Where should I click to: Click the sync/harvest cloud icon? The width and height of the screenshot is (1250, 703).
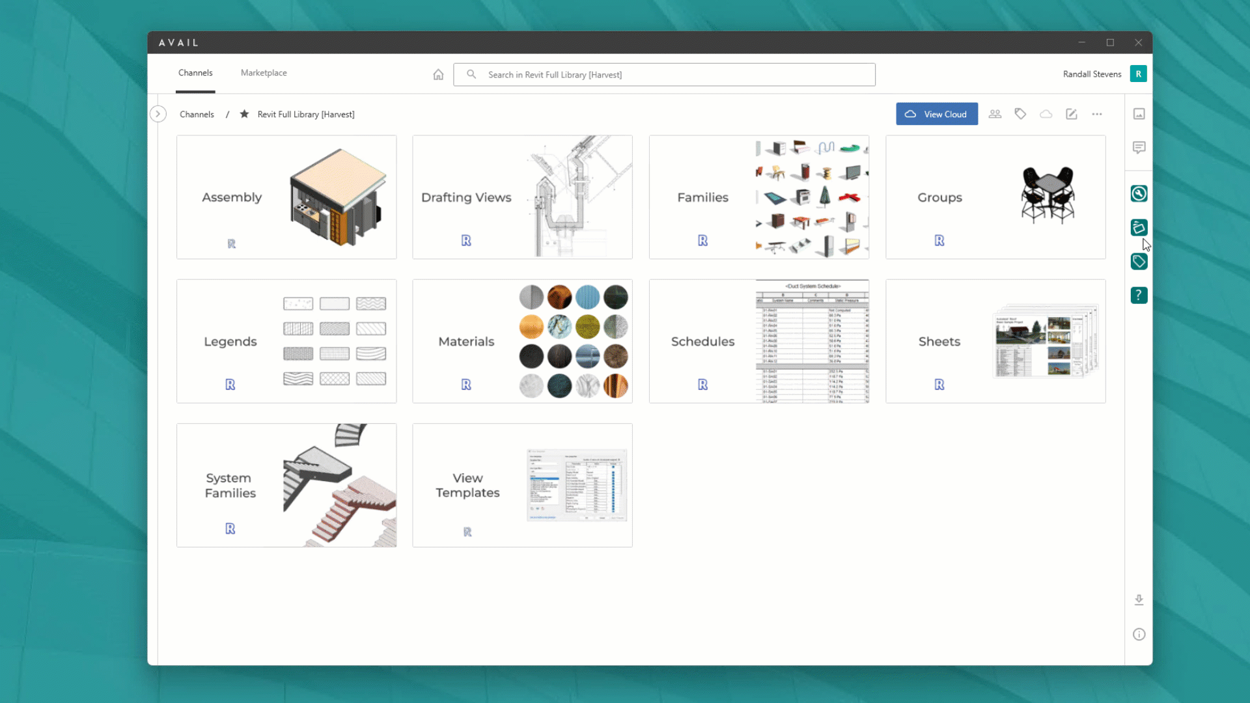tap(1046, 113)
